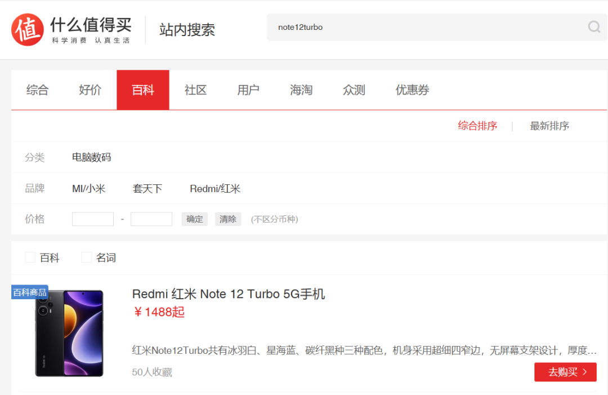Click the 红米Note12Turbo product description text
The width and height of the screenshot is (608, 395).
[364, 350]
